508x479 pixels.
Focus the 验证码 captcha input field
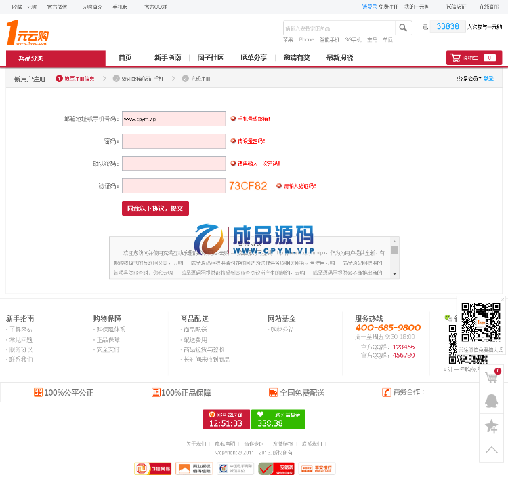[173, 186]
